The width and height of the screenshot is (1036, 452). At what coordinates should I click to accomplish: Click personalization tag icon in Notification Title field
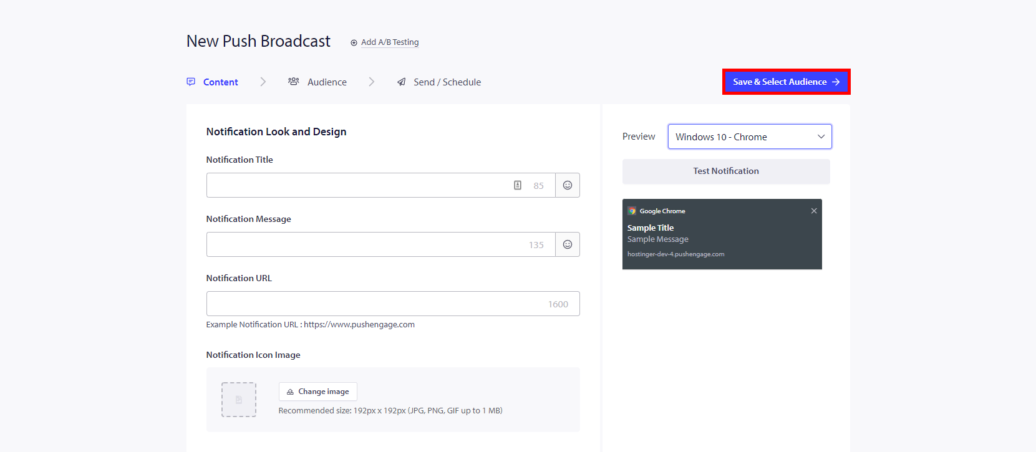(x=517, y=185)
